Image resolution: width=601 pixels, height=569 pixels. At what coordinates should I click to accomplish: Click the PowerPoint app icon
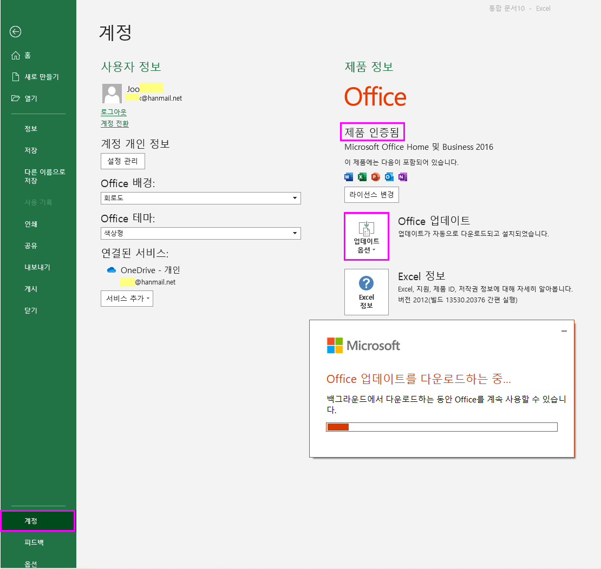[376, 177]
